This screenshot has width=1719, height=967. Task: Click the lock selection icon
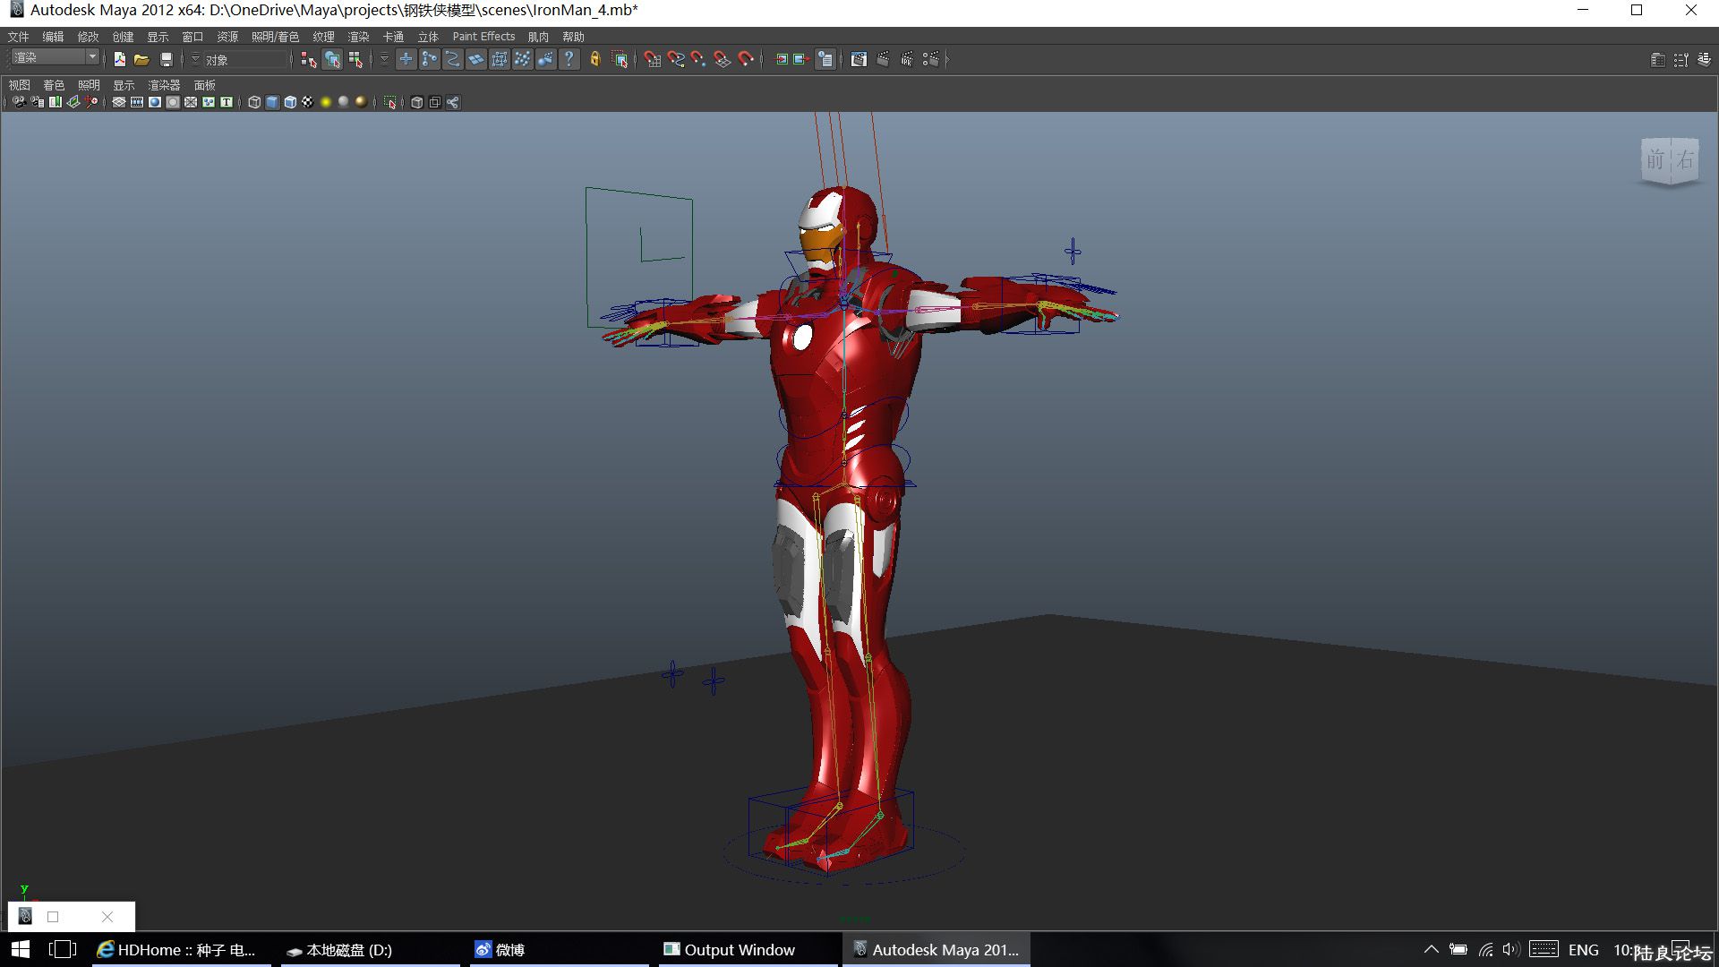594,59
